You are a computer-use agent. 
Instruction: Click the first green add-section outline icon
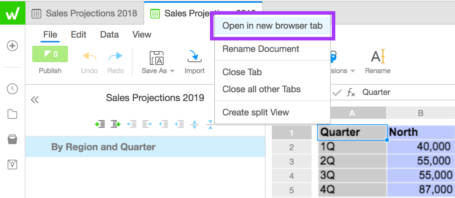coord(100,124)
